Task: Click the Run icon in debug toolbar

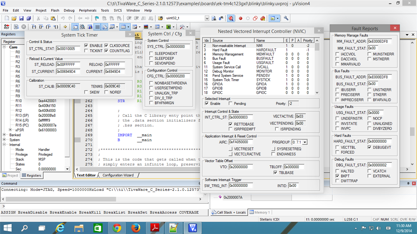Action: pyautogui.click(x=16, y=26)
